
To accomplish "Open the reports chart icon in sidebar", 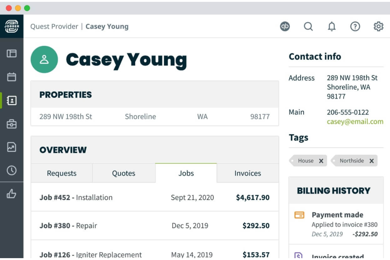I will pyautogui.click(x=12, y=147).
